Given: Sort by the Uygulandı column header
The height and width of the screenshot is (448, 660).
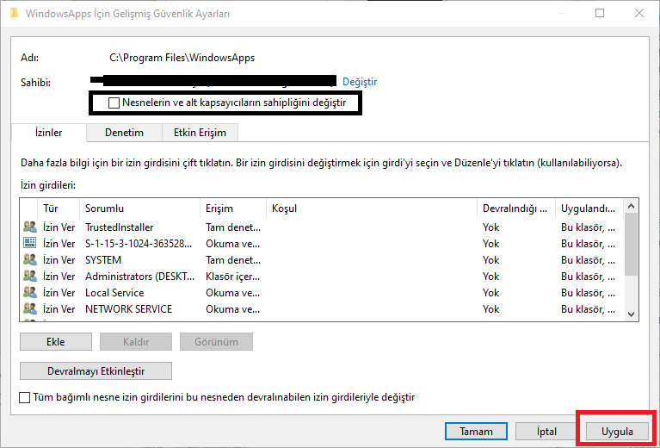Looking at the screenshot, I should (589, 208).
